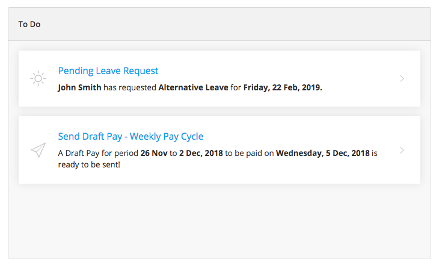Screen dimensions: 439x265
Task: Click the 26 Nov period start date
Action: [x=154, y=153]
